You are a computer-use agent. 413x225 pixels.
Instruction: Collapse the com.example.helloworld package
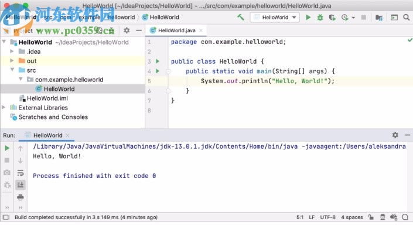[21, 79]
